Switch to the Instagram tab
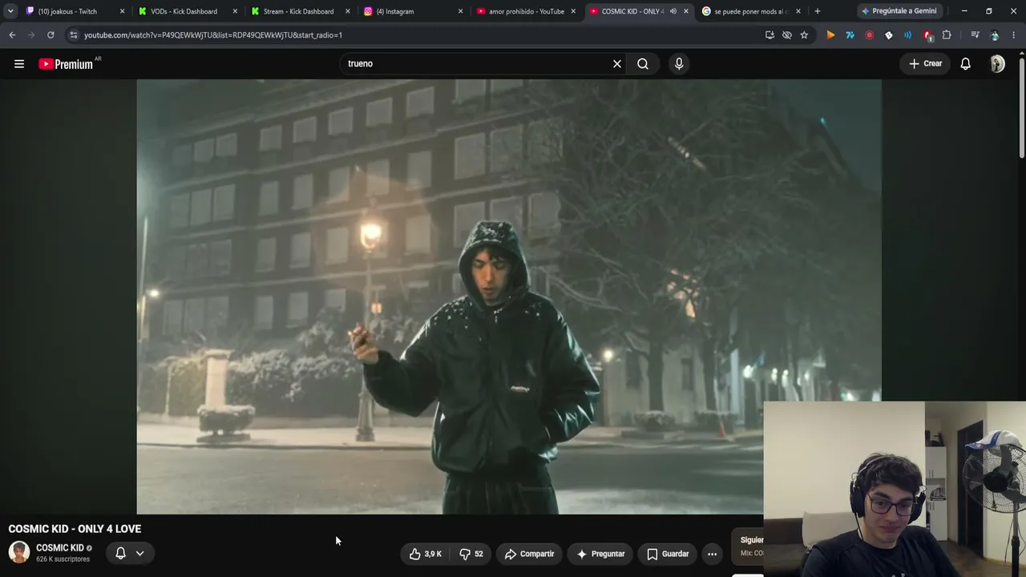 tap(396, 11)
